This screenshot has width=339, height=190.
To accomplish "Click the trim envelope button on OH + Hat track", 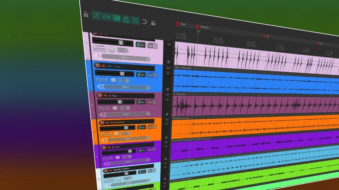I will [x=102, y=80].
